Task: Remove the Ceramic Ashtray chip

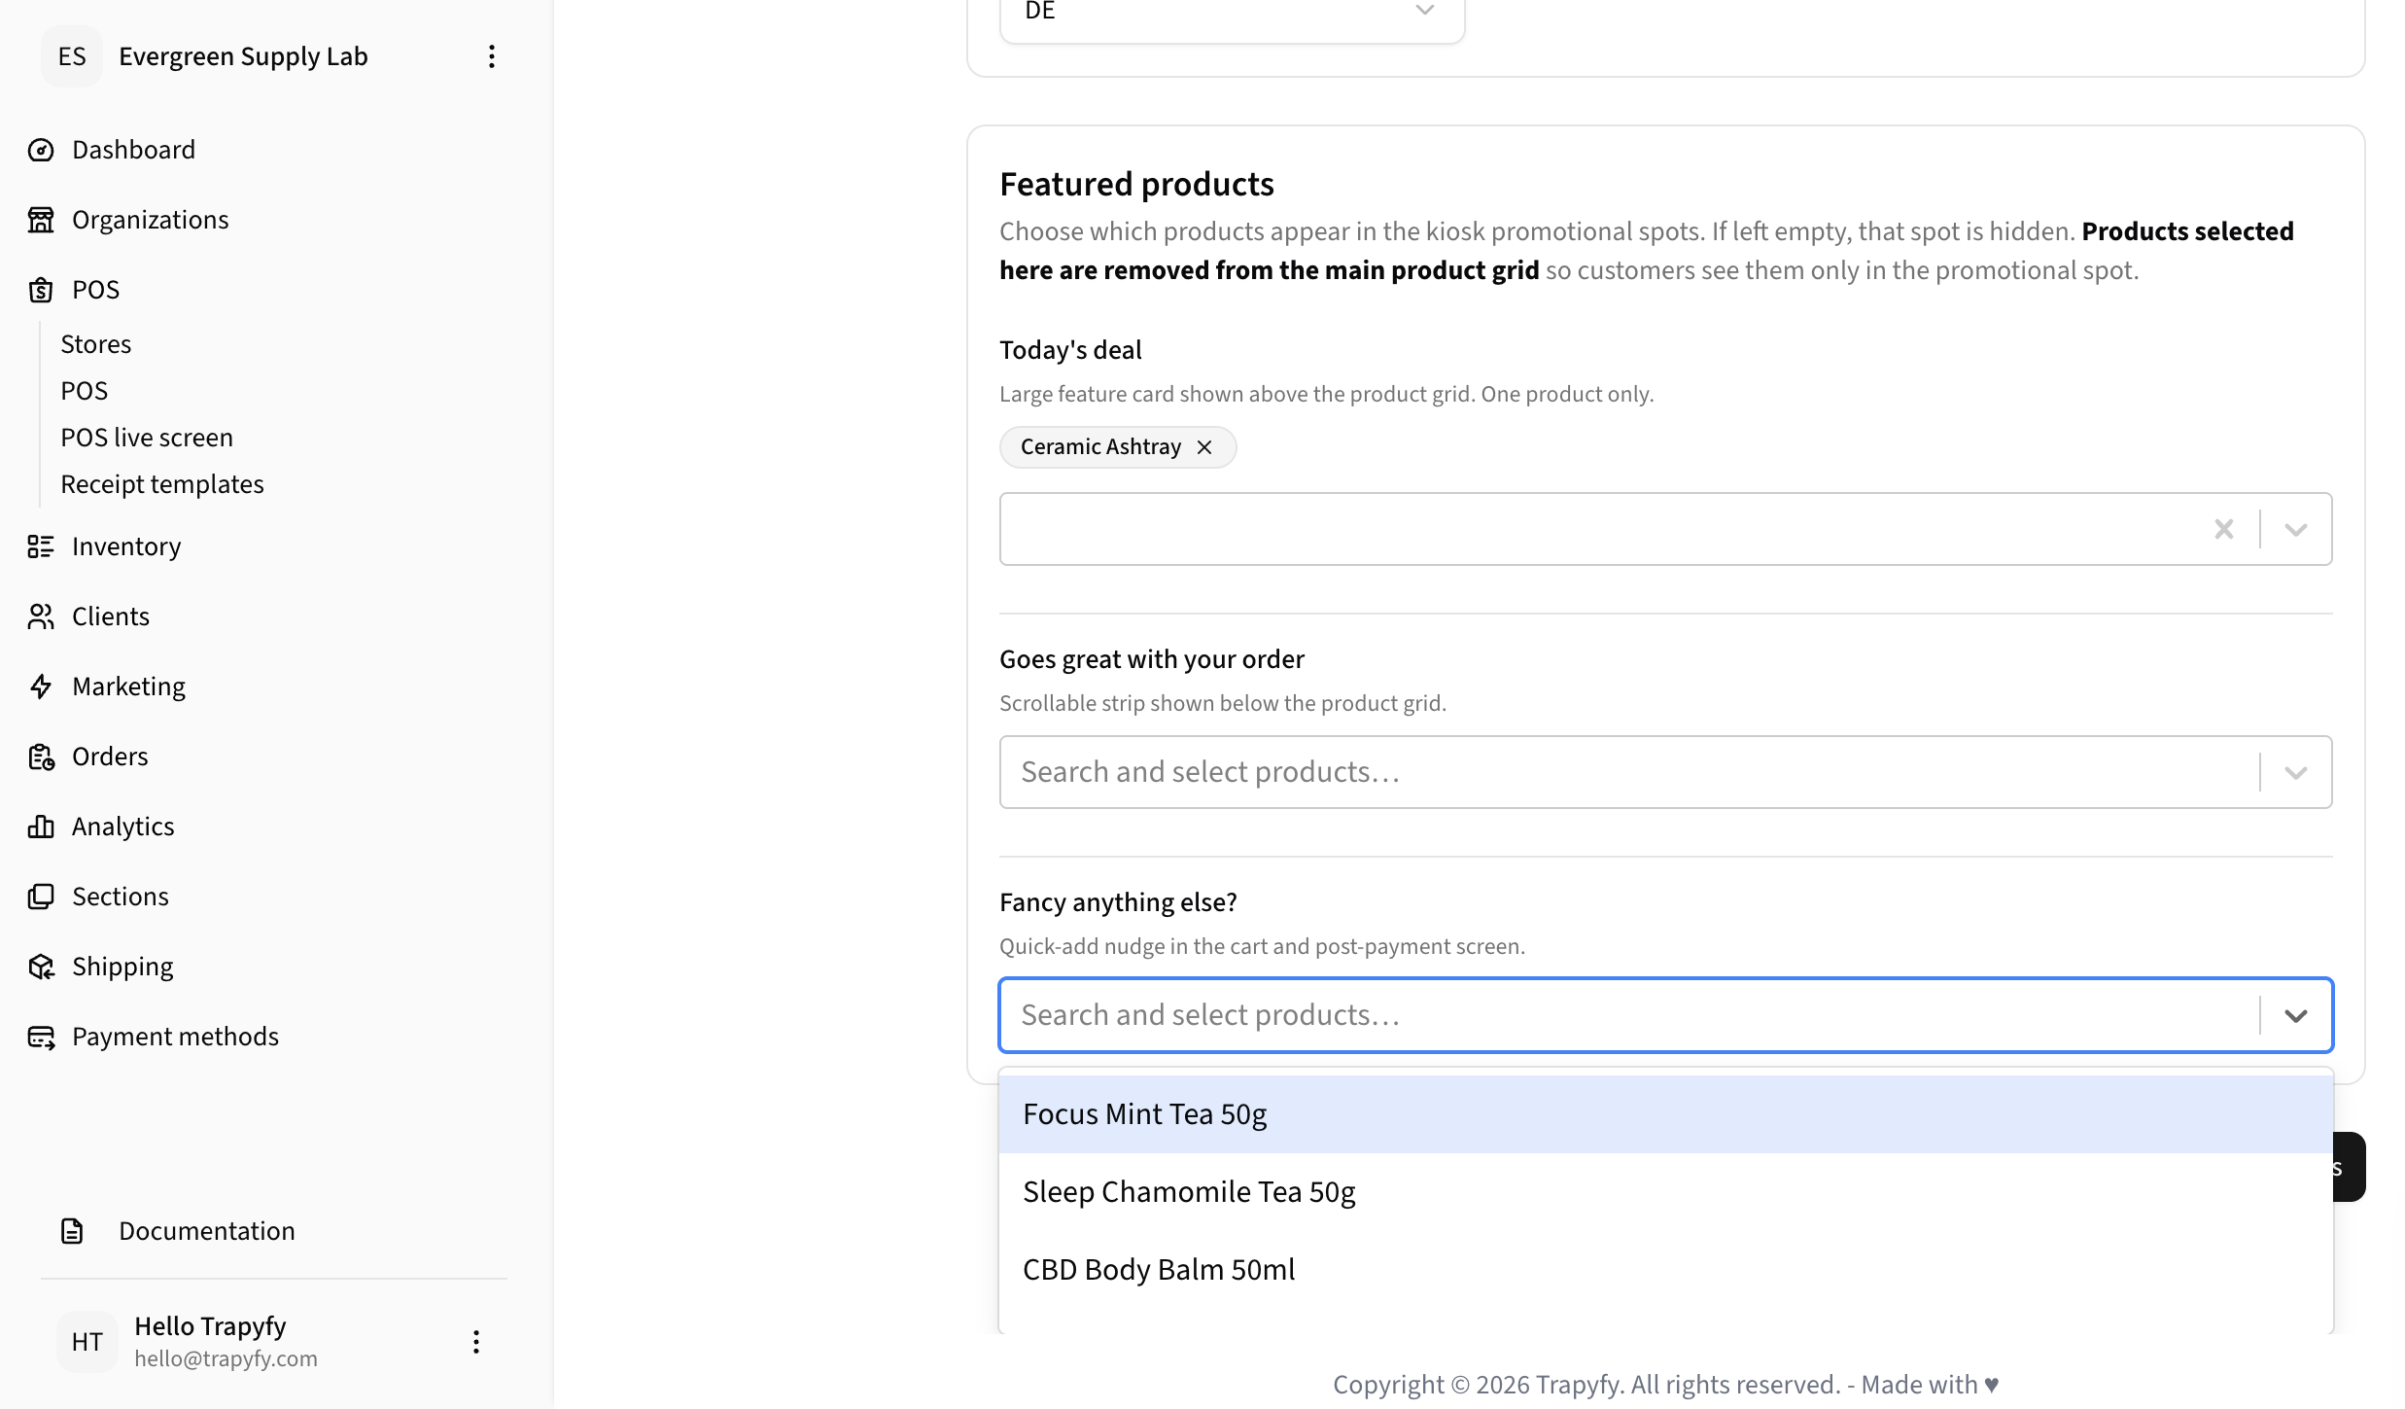Action: pyautogui.click(x=1204, y=447)
